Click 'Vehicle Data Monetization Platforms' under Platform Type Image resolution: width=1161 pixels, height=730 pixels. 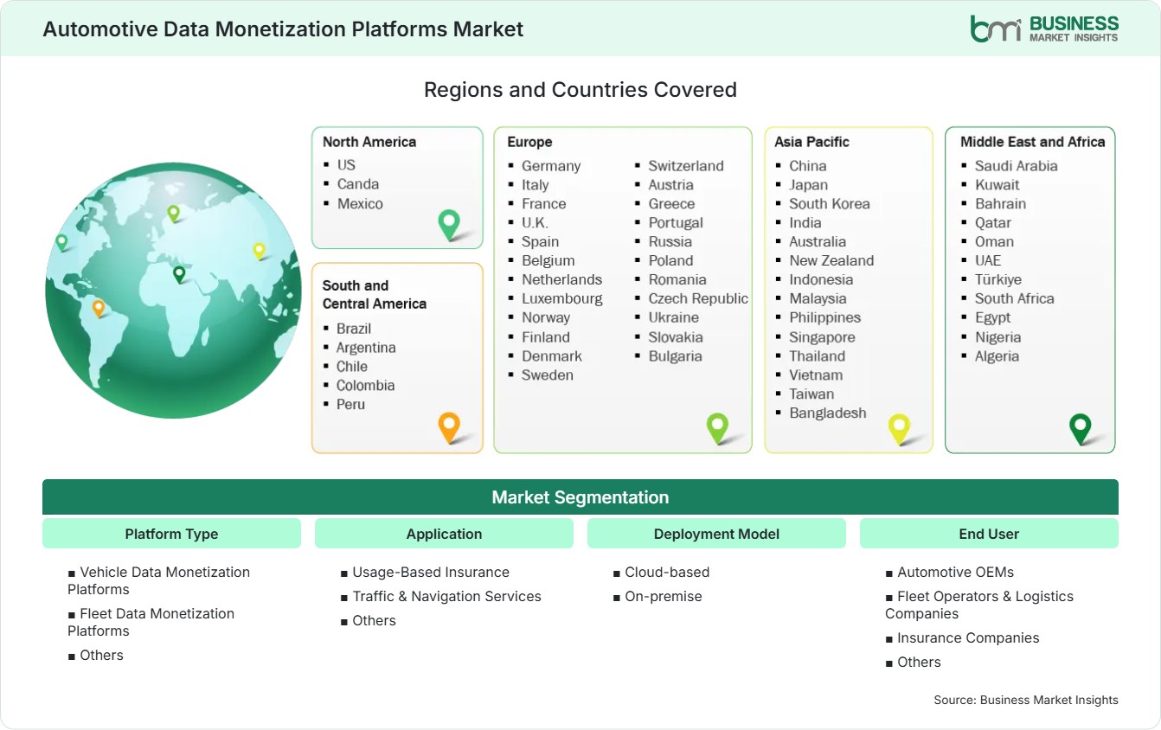click(x=159, y=581)
